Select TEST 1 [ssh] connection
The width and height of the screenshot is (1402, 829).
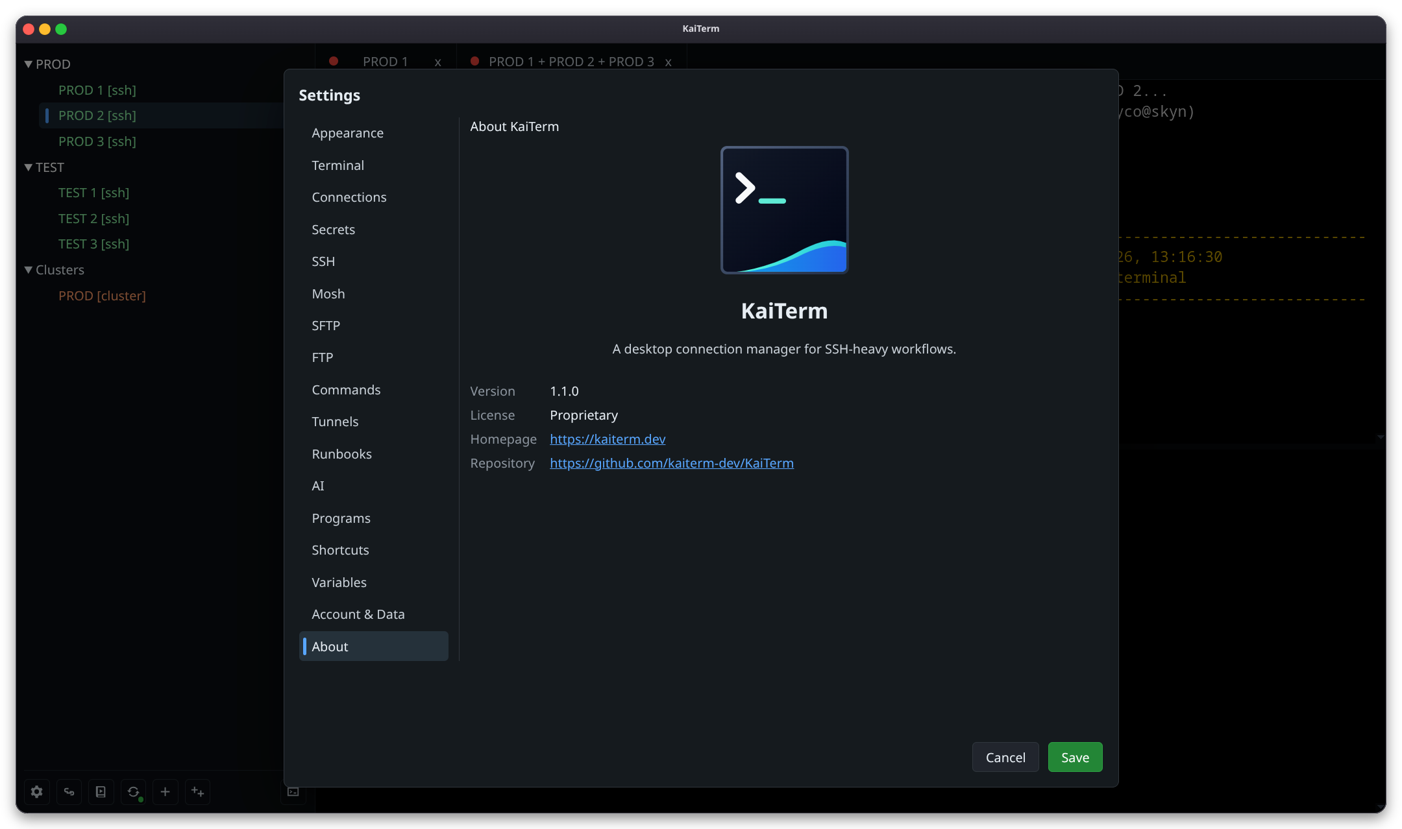click(x=94, y=193)
